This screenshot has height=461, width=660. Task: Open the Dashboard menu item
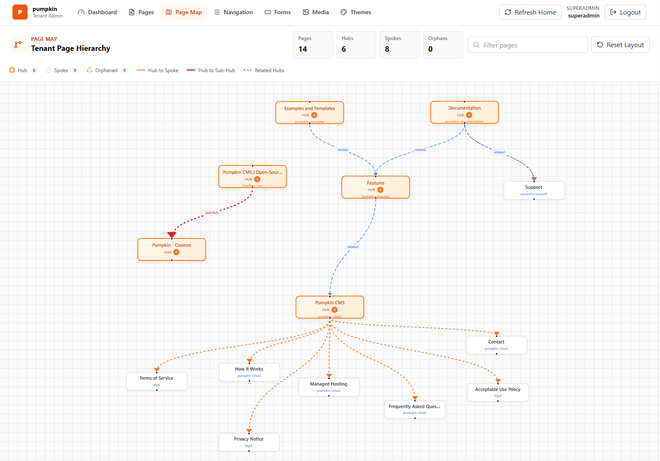click(97, 12)
